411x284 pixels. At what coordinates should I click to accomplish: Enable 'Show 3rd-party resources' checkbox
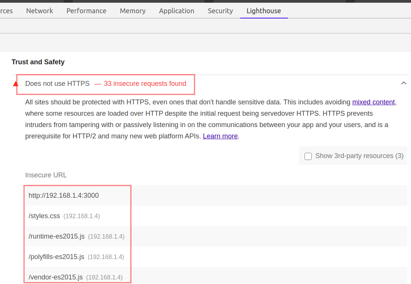click(x=308, y=156)
